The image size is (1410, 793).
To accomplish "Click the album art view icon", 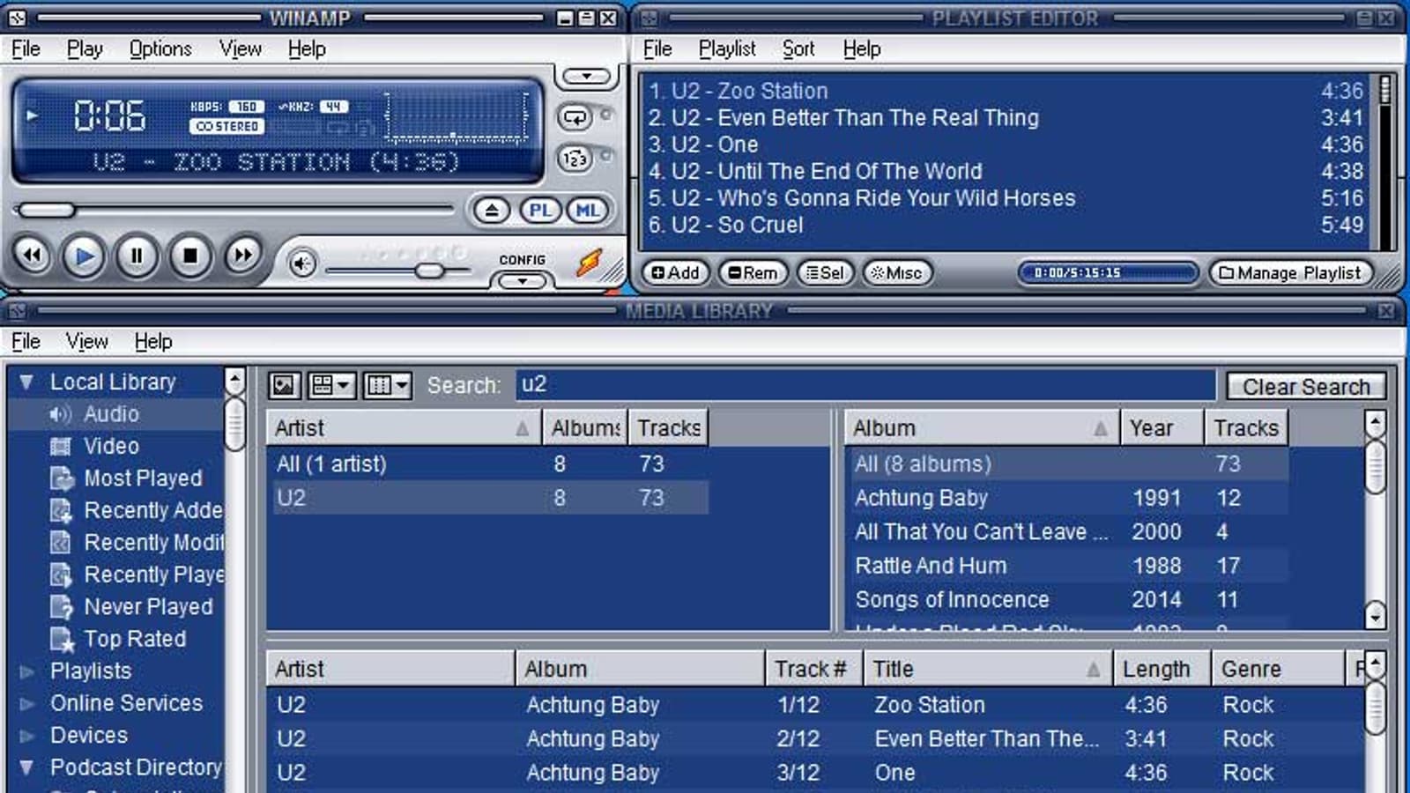I will [x=284, y=385].
